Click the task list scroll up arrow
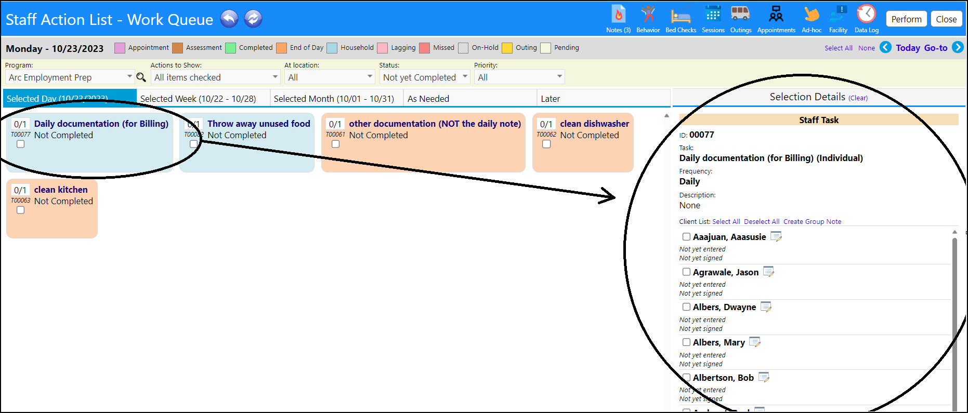Screen dimensions: 968x413 (666, 116)
